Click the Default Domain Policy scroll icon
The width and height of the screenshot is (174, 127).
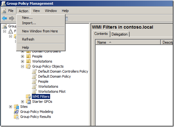coord(34,76)
